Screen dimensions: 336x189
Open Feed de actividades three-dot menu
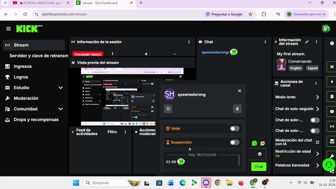(125, 132)
